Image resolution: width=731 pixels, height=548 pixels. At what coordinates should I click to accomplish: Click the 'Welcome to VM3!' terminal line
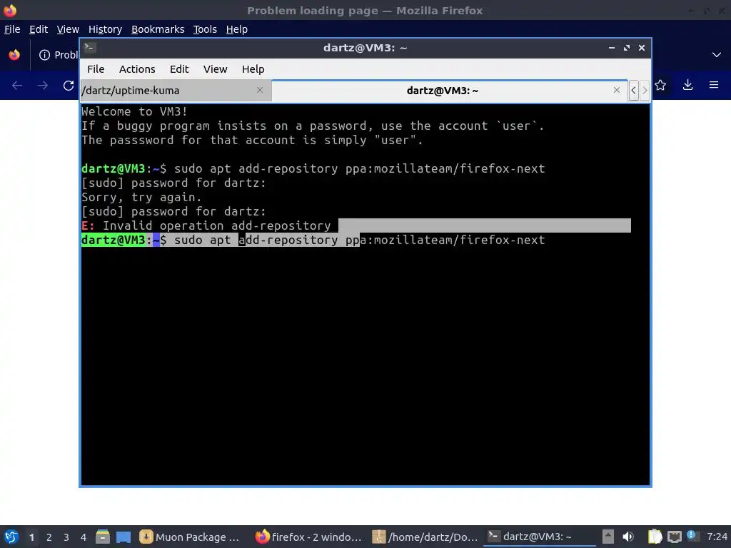pyautogui.click(x=134, y=111)
